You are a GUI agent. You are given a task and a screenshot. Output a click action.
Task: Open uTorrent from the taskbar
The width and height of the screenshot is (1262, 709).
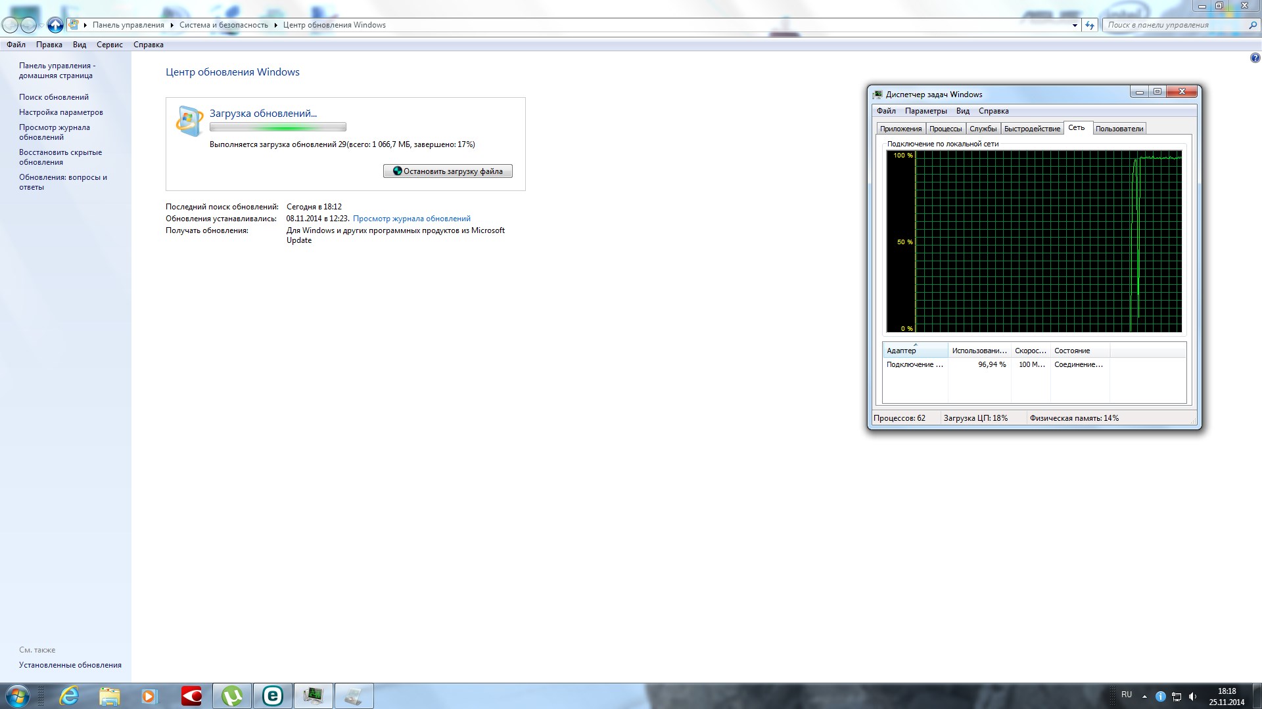[232, 696]
